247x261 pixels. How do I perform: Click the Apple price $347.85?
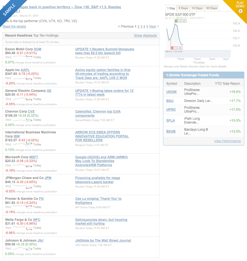[x=11, y=74]
